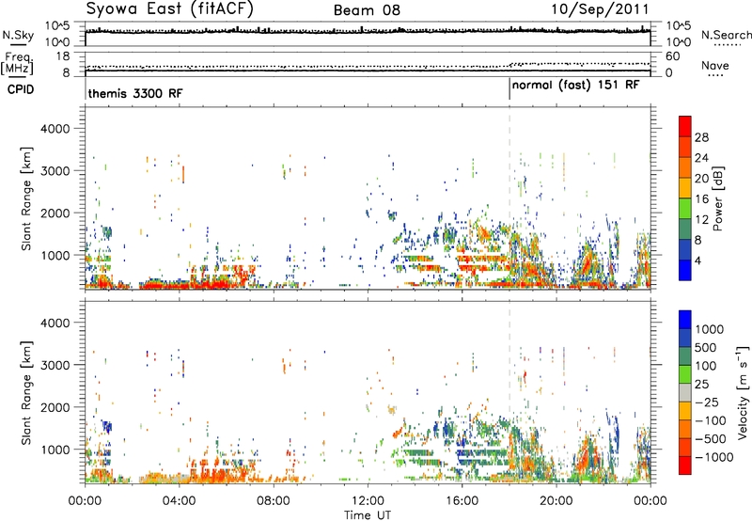Click the '60' Nave axis tick label
The width and height of the screenshot is (752, 521).
672,56
